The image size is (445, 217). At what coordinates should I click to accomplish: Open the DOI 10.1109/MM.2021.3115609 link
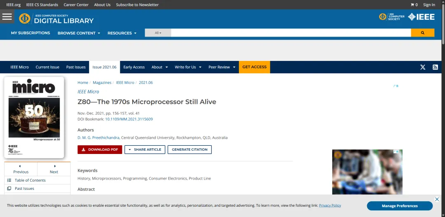coord(129,119)
